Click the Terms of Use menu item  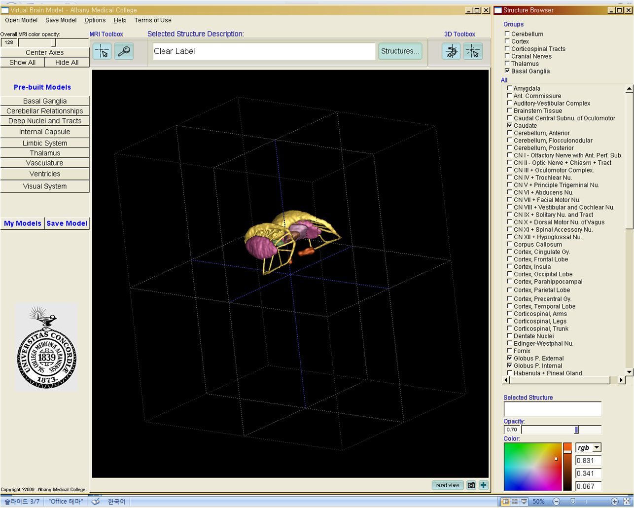(153, 20)
